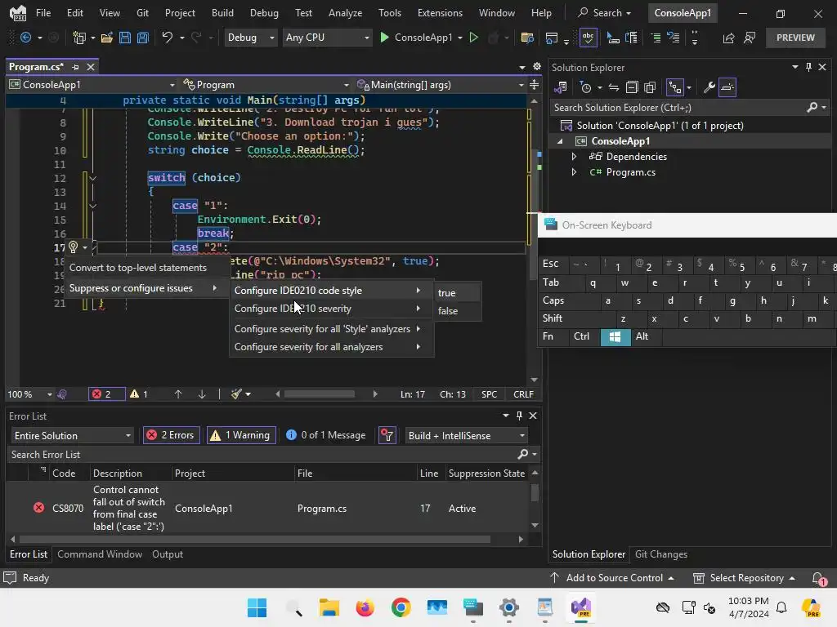
Task: Open the Build + IntelliSense dropdown
Action: (x=467, y=436)
